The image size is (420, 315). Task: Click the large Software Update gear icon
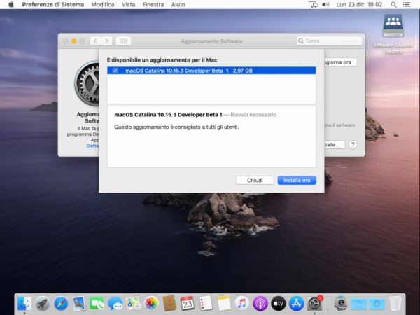pyautogui.click(x=87, y=83)
